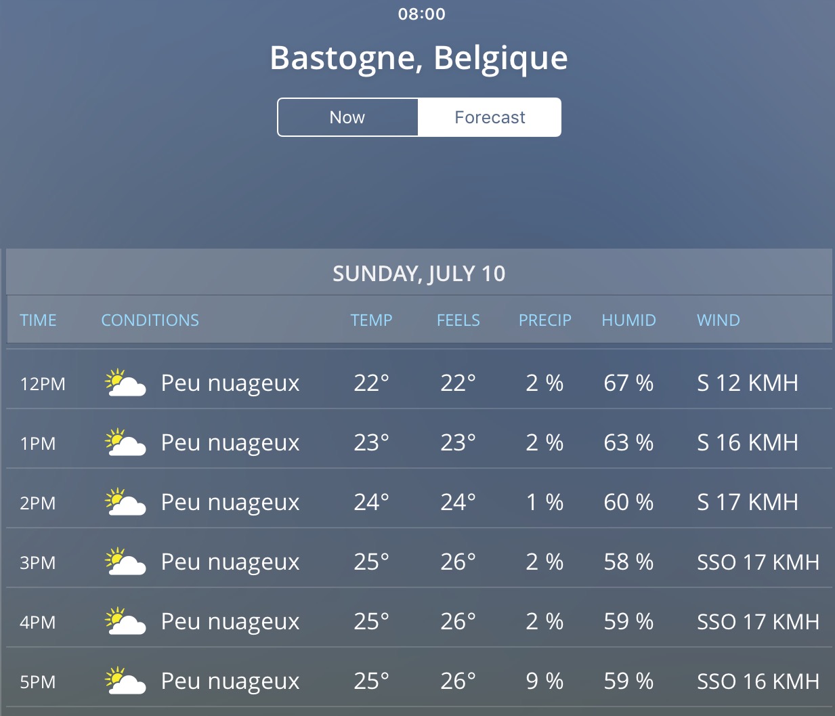
Task: Click the FEELS column header
Action: 458,320
